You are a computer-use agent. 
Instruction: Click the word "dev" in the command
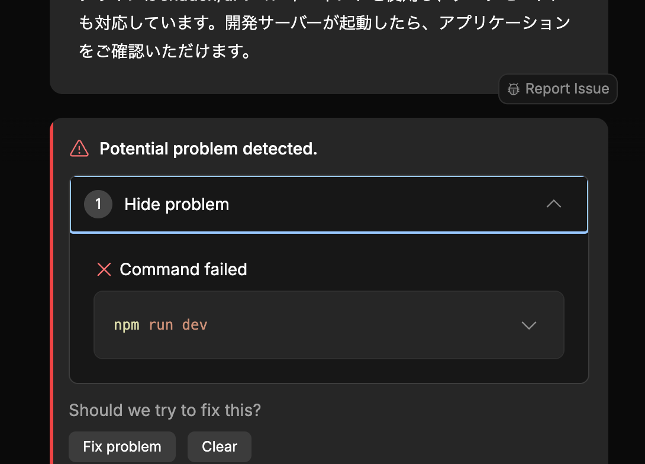click(x=195, y=325)
